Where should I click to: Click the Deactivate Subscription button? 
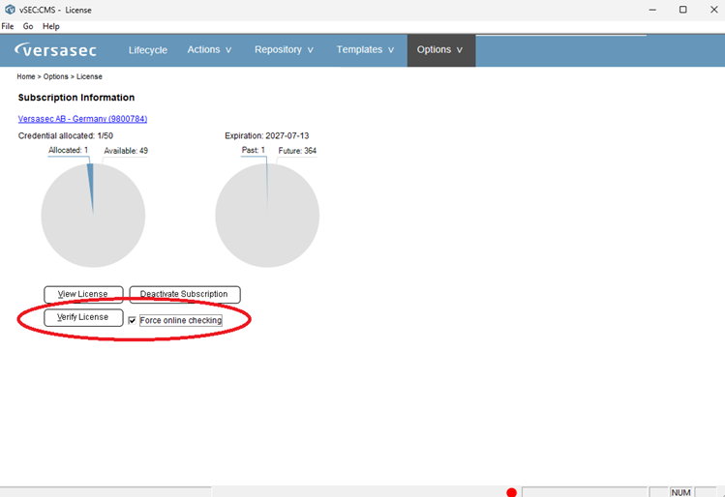(185, 294)
